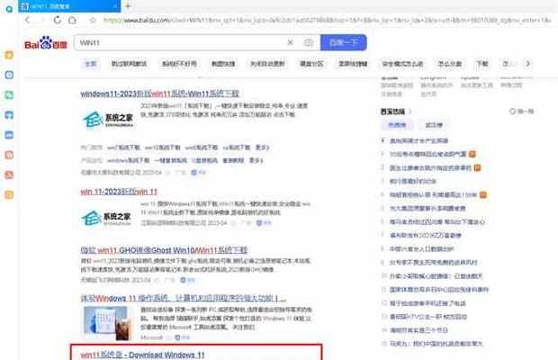
Task: Open the win7系统下载 sublink
Action: [123, 148]
